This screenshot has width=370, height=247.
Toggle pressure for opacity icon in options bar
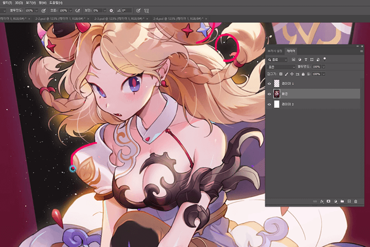click(x=43, y=11)
